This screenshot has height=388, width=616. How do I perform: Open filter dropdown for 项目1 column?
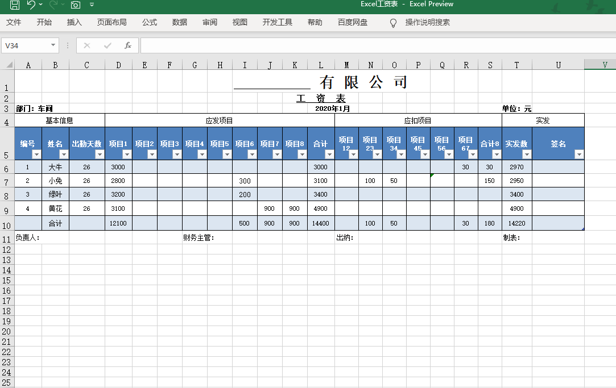tap(127, 155)
